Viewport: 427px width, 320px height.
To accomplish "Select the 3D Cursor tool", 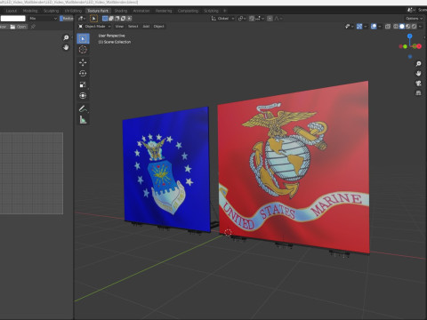I will (83, 50).
